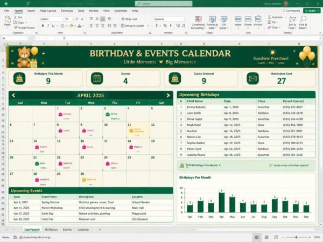The width and height of the screenshot is (323, 242).
Task: Switch to the Insert ribbon tab
Action: coord(31,11)
